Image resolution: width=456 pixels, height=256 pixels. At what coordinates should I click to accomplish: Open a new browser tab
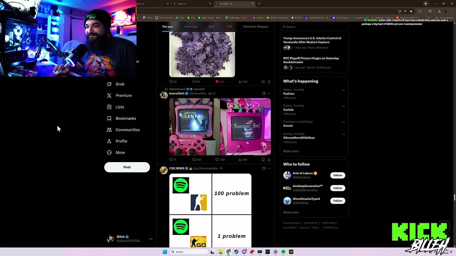click(259, 4)
